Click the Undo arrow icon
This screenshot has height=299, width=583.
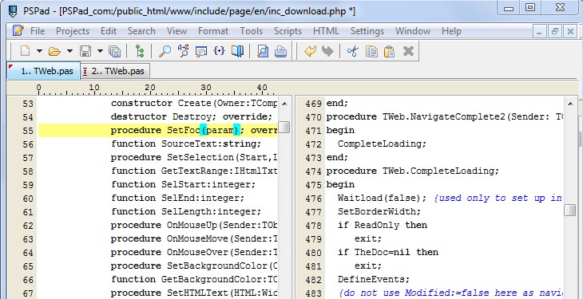coord(310,51)
